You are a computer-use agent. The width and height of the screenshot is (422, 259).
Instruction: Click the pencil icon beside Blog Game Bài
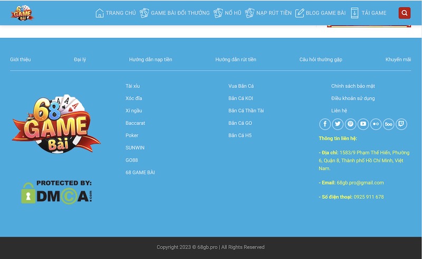[300, 13]
